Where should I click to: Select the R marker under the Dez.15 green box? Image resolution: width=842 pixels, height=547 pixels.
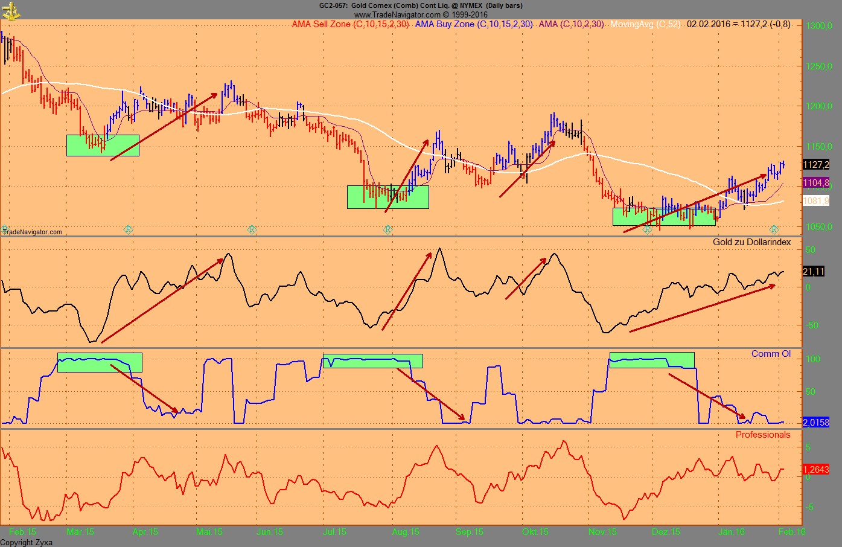[x=647, y=229]
